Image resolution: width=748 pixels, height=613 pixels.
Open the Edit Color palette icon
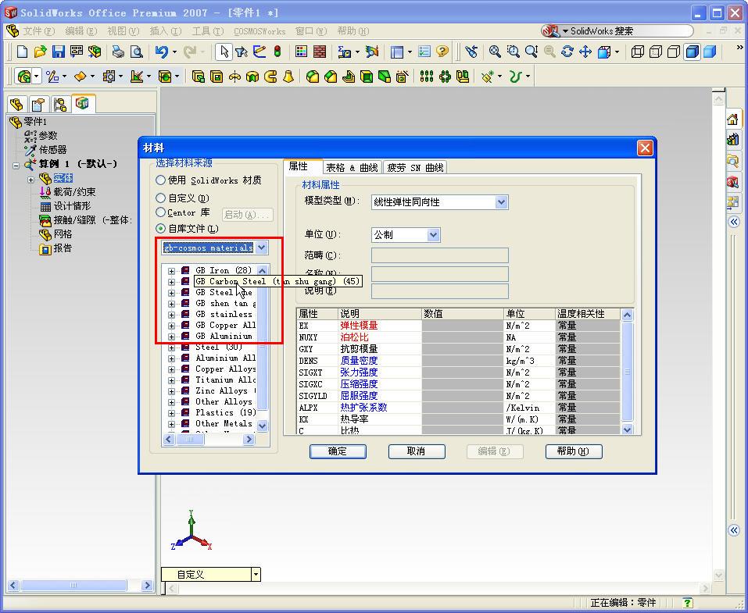[301, 52]
